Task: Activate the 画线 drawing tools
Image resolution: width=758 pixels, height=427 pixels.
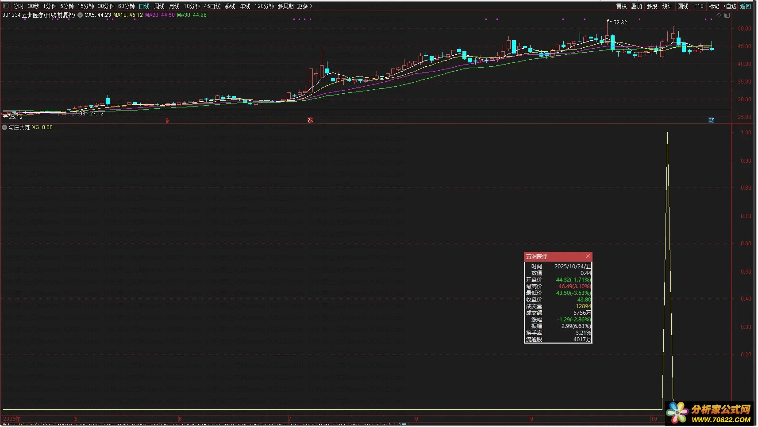Action: click(683, 6)
